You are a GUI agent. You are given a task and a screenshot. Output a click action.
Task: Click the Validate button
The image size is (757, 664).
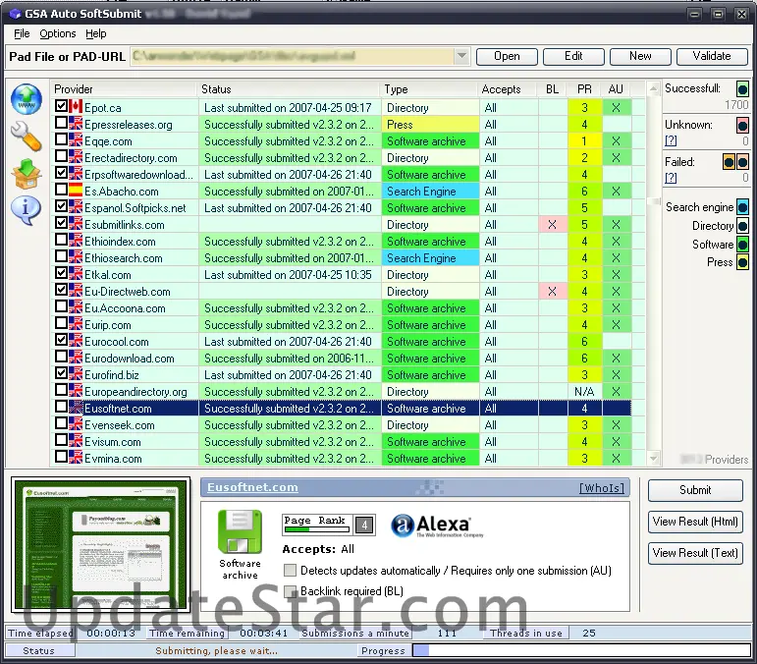[712, 57]
